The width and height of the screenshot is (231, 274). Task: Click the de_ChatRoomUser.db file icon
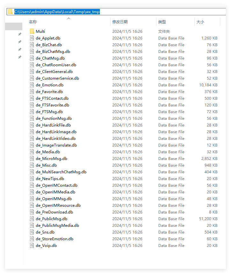click(x=32, y=65)
